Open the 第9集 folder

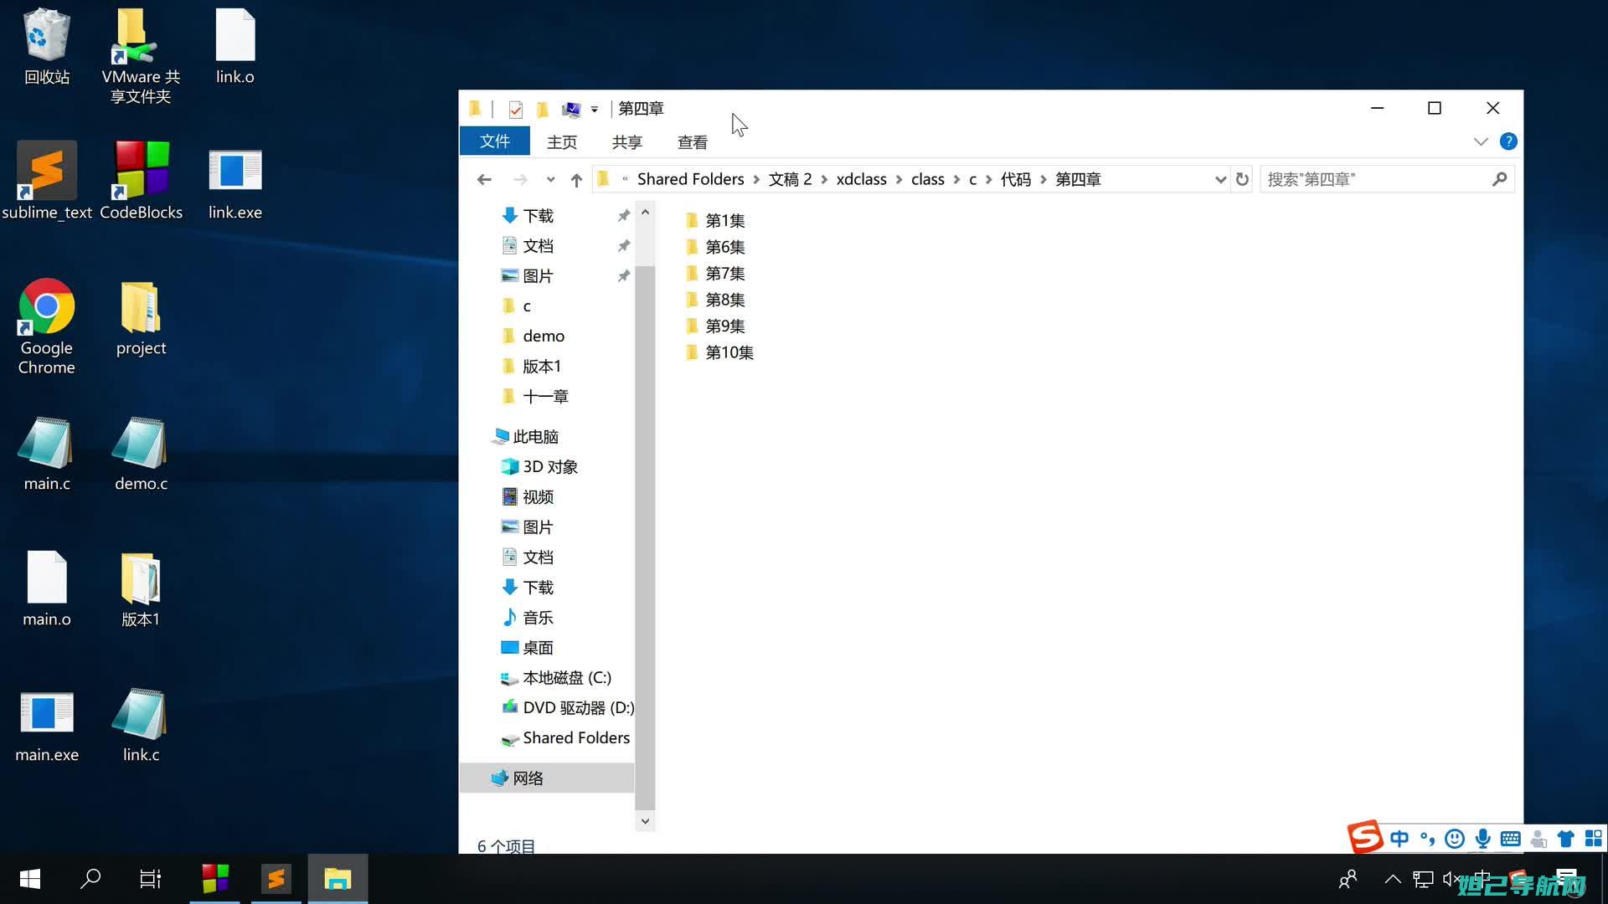[x=724, y=325]
